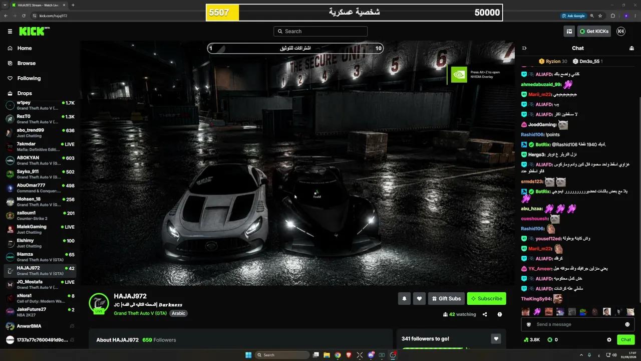Image resolution: width=641 pixels, height=361 pixels.
Task: Reload the page
Action: (x=24, y=16)
